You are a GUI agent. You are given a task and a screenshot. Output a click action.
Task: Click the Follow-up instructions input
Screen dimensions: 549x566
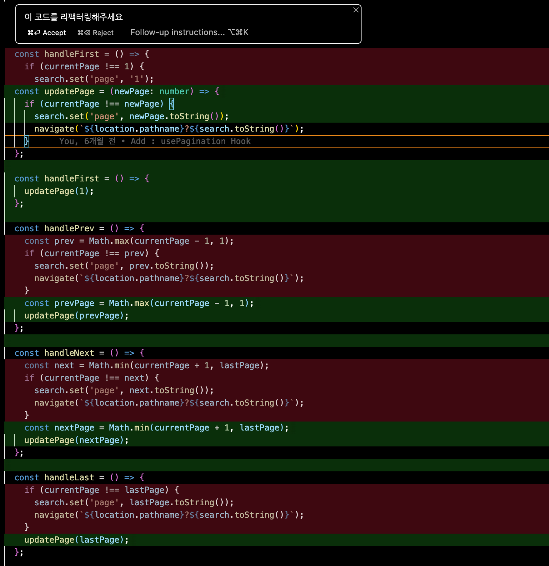click(189, 32)
